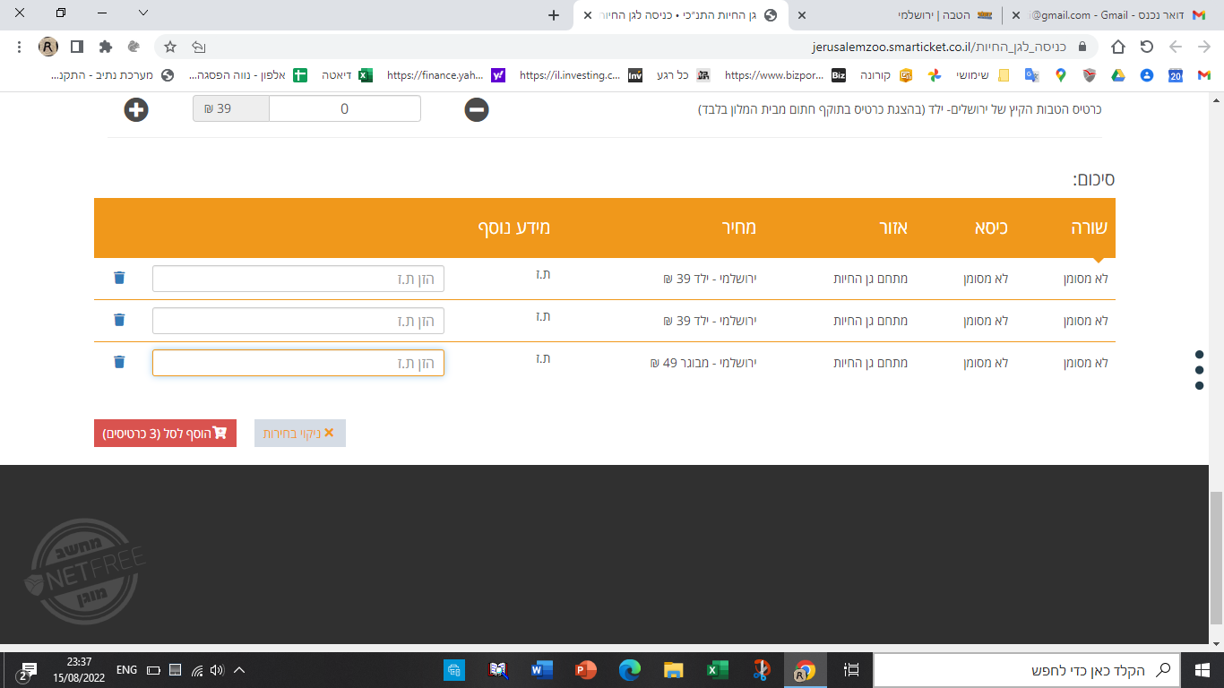Open the Chrome profile avatar R
Viewport: 1224px width, 688px height.
[48, 47]
